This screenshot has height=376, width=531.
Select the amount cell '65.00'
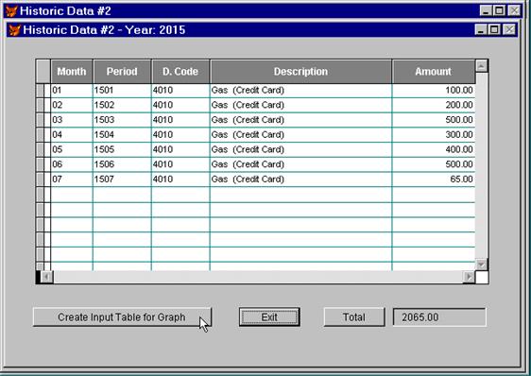[x=434, y=179]
